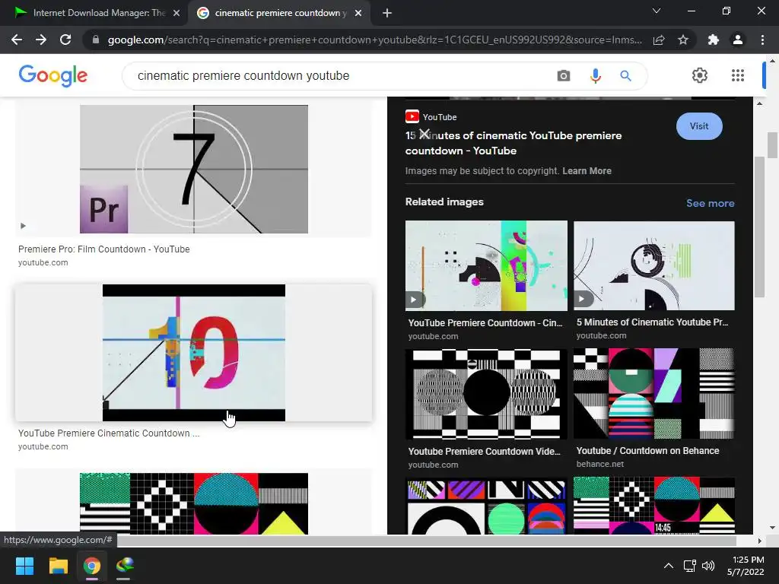This screenshot has width=779, height=584.
Task: Open the Learn More copyright link
Action: [587, 171]
